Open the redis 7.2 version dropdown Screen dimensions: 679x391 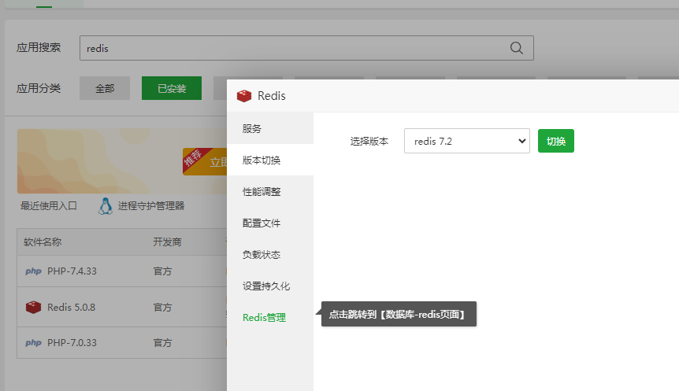coord(467,141)
